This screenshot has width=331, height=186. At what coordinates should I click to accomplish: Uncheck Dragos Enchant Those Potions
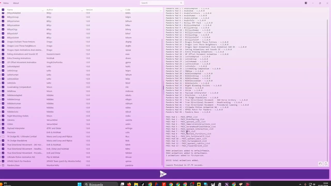3,42
